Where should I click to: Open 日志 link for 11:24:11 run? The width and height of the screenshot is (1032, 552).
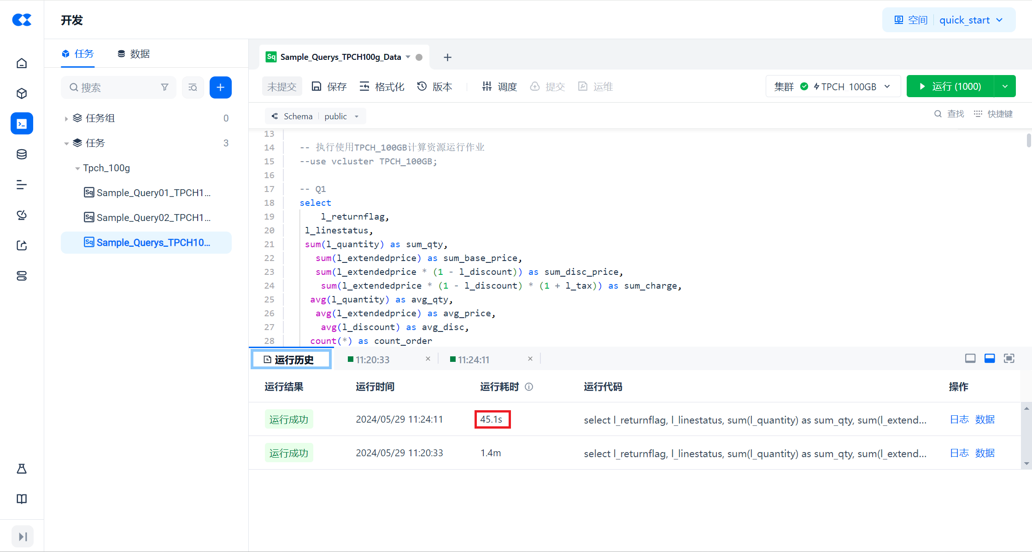point(959,419)
